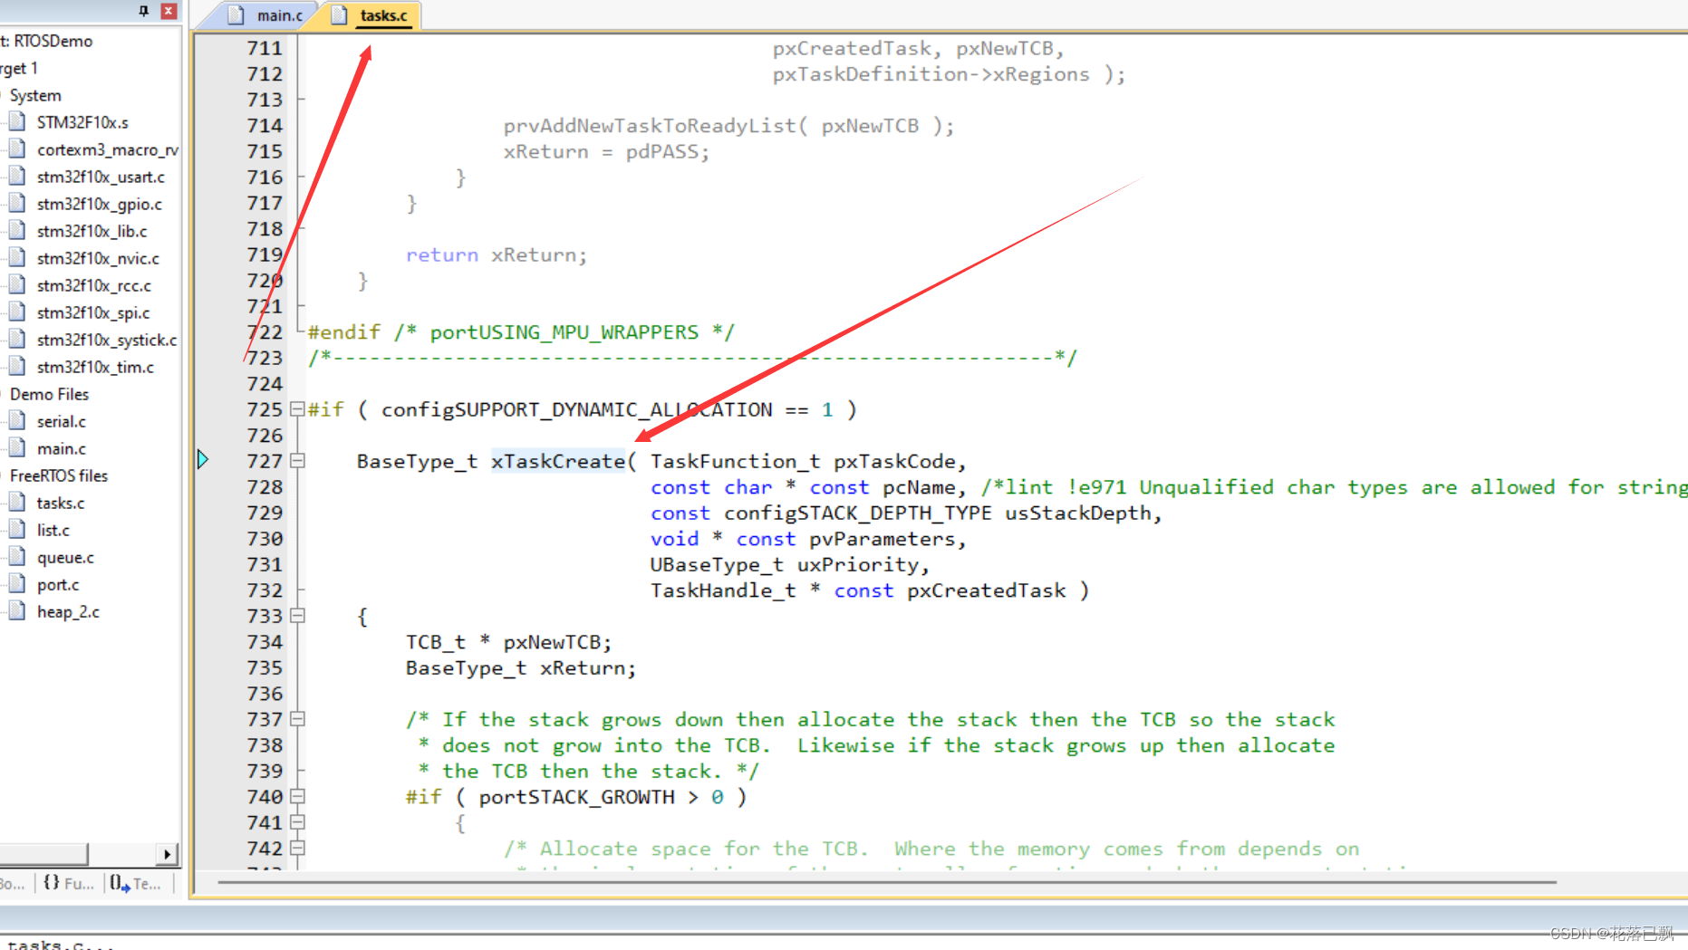
Task: Click the tab file icon on main.c tab
Action: pos(236,14)
